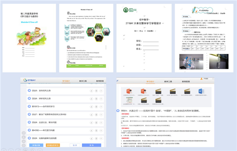The height and width of the screenshot is (151, 237).
Task: Select the 活动6:辨析权利义务 row text
Action: [41, 99]
